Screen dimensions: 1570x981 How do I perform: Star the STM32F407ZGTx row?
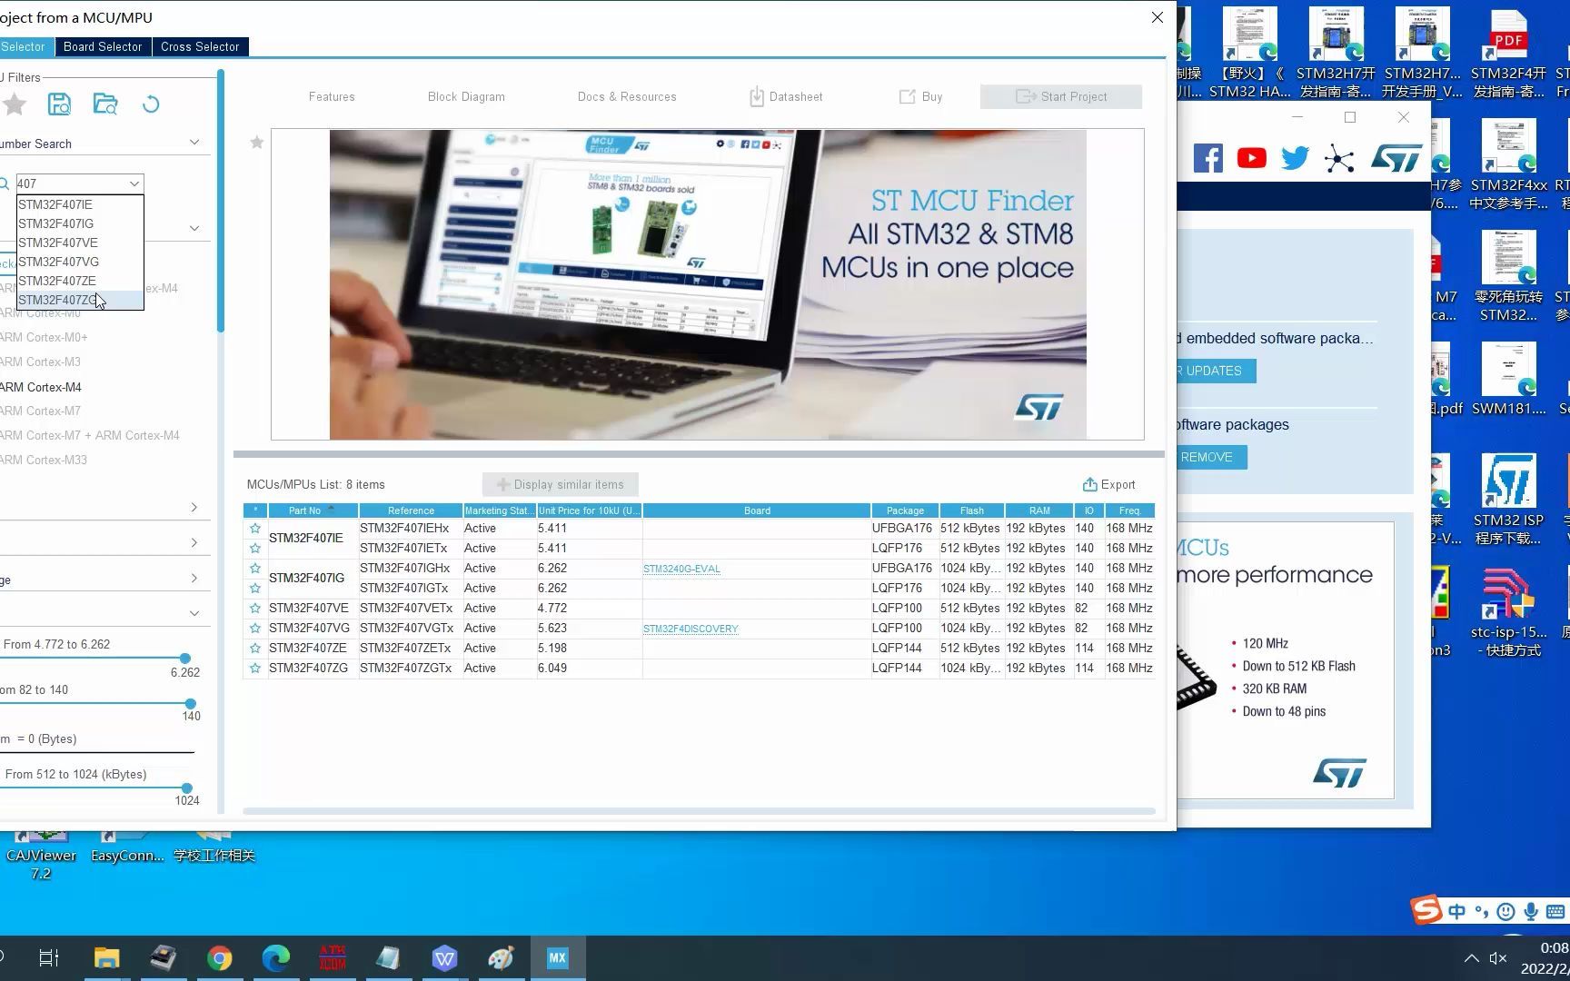pyautogui.click(x=255, y=668)
